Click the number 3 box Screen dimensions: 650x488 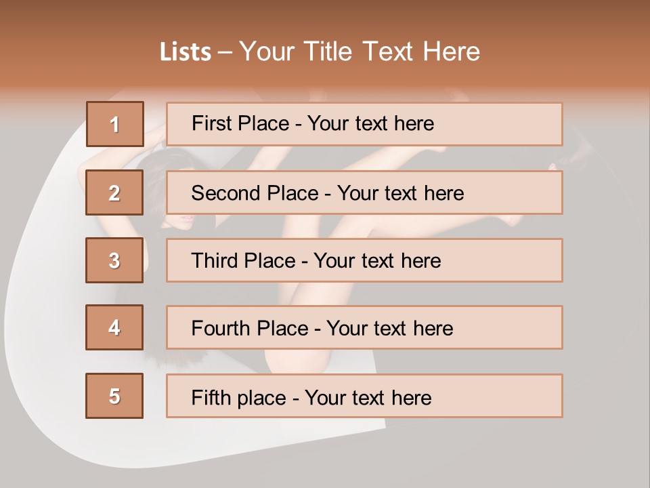[x=115, y=260]
